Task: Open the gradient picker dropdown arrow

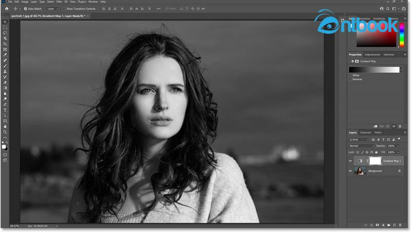Action: (x=401, y=70)
